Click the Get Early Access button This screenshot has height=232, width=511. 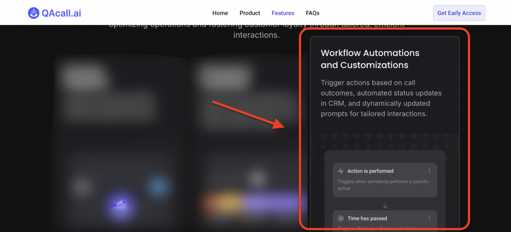(x=459, y=13)
